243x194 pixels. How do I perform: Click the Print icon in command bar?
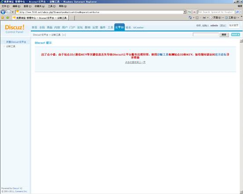coord(204,18)
